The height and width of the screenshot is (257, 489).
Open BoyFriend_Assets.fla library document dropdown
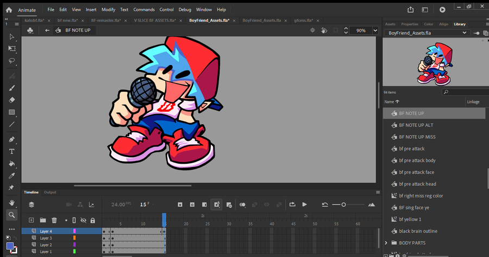tap(427, 33)
